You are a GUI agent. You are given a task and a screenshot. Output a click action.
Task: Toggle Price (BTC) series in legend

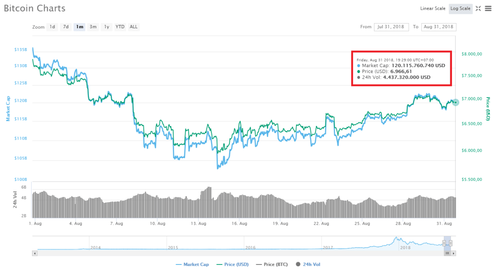coord(272,264)
